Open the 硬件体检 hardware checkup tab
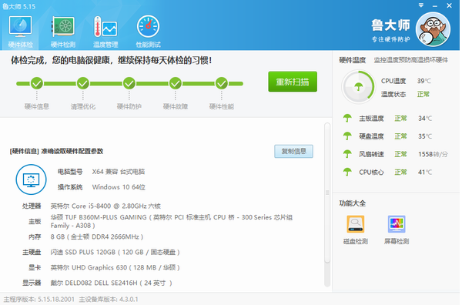Viewport: 462px width, 305px height. (x=20, y=32)
